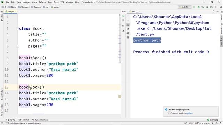The image size is (223, 125).
Task: Open Run panel settings gear
Action: pyautogui.click(x=213, y=11)
